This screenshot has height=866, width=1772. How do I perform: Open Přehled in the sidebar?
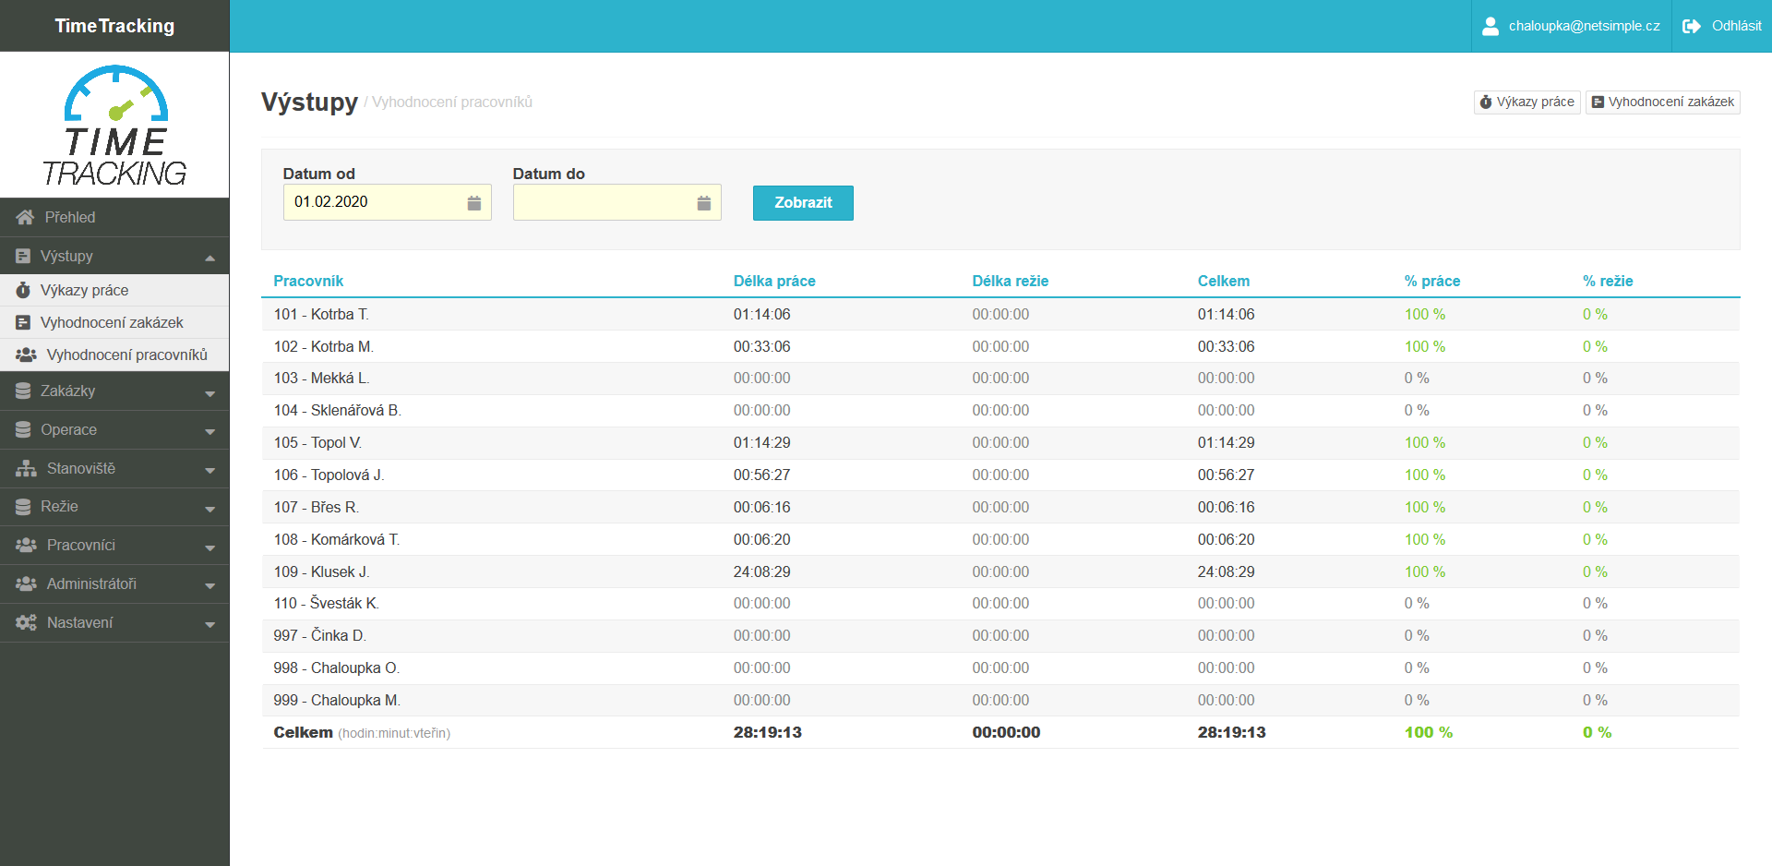coord(114,217)
